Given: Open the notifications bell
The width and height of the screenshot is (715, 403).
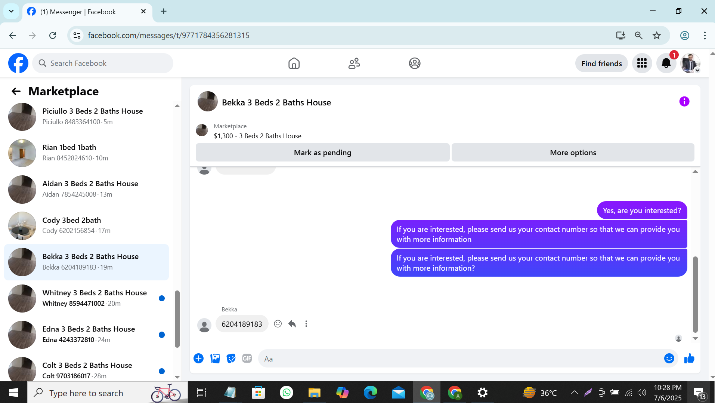Looking at the screenshot, I should pyautogui.click(x=666, y=63).
